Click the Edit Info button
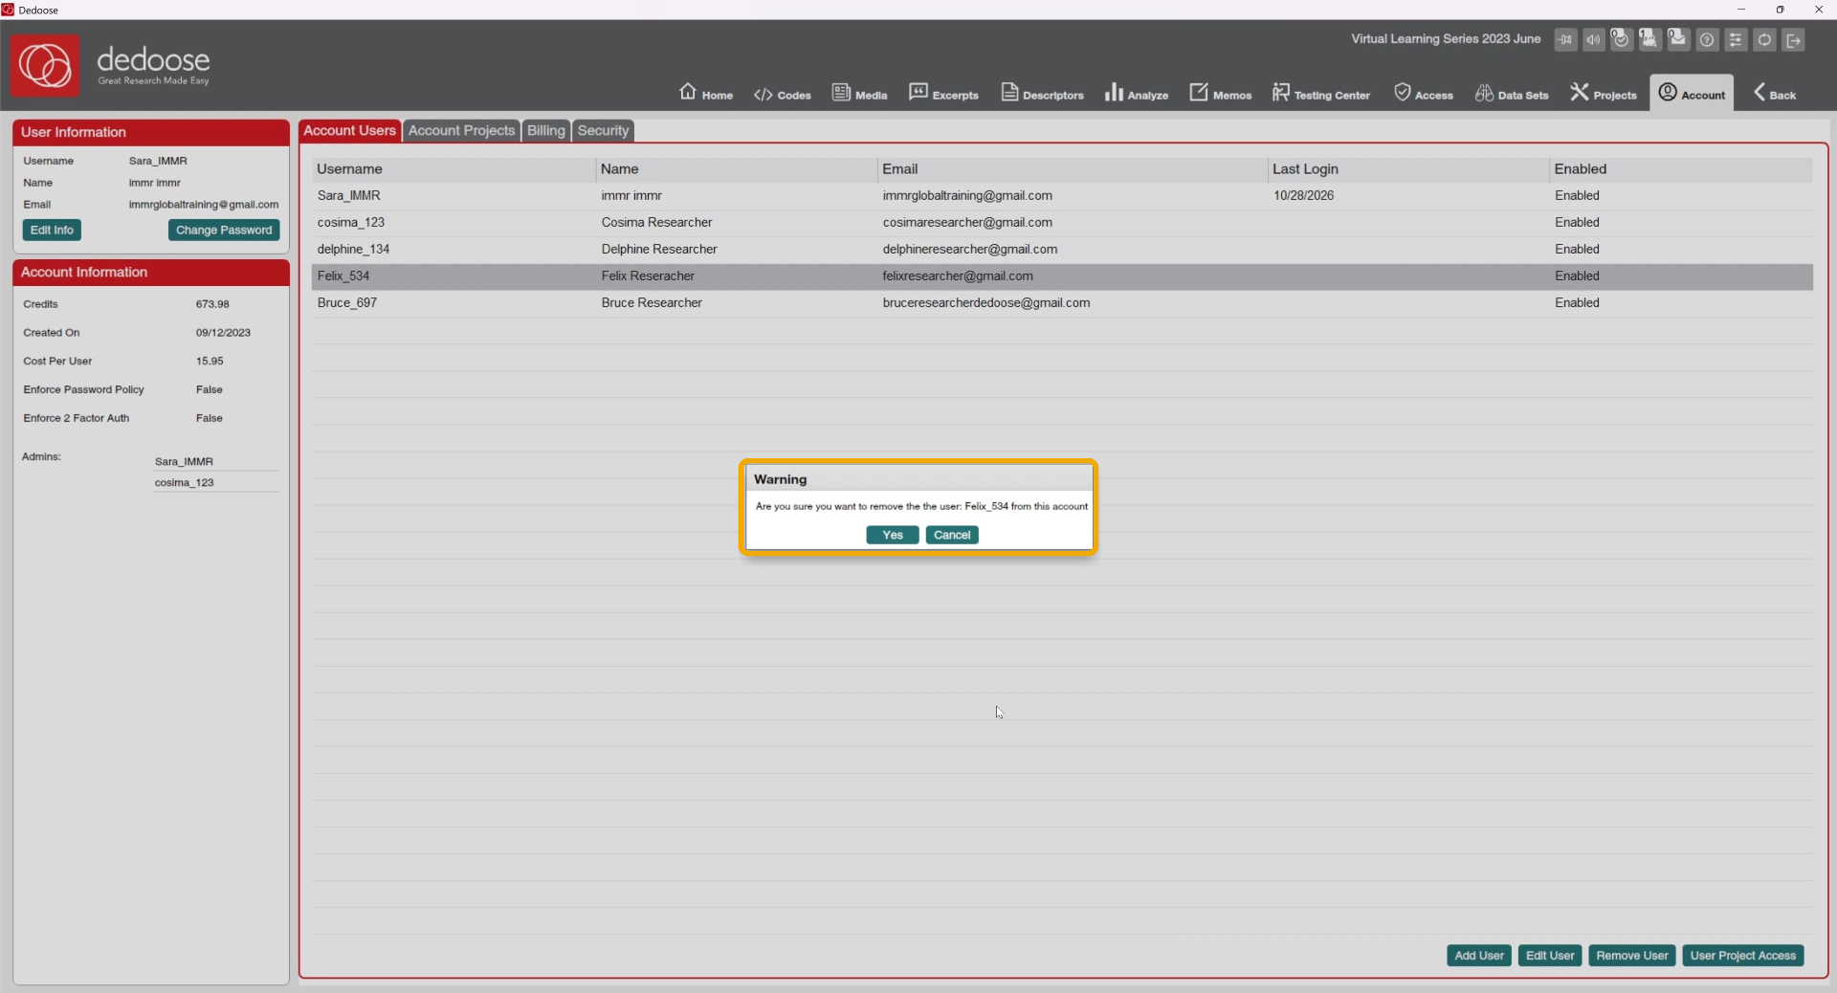The image size is (1837, 993). click(x=52, y=231)
